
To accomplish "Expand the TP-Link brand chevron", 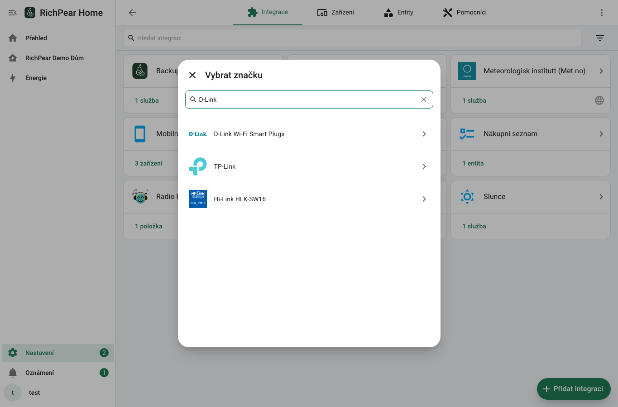I will 424,166.
